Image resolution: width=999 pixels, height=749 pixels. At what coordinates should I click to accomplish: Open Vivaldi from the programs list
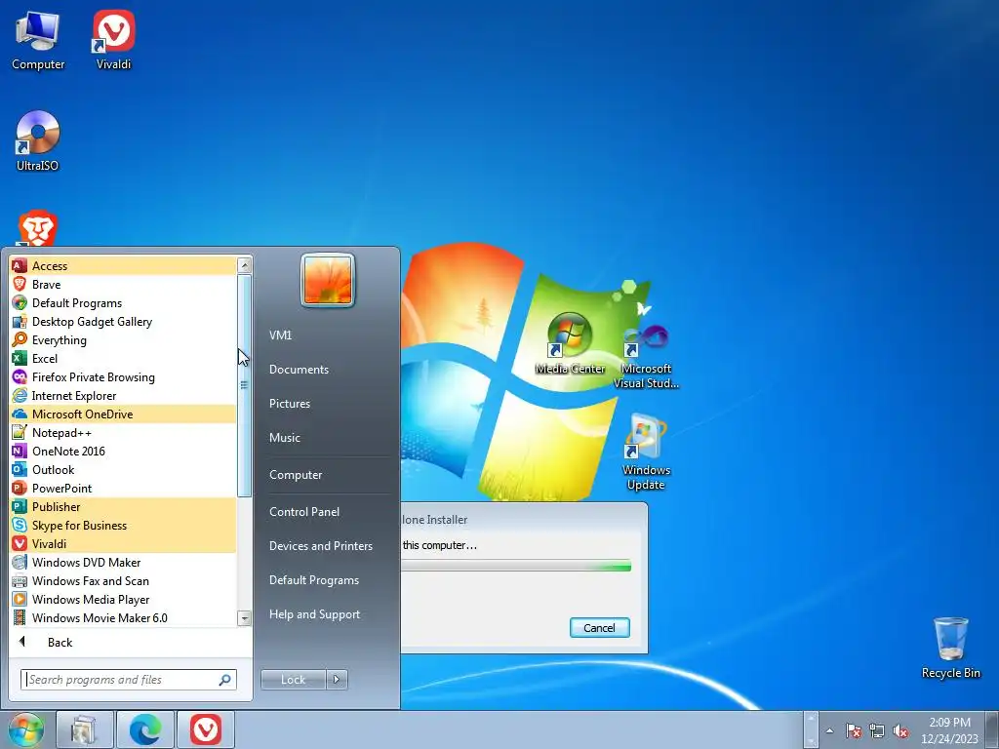coord(122,543)
